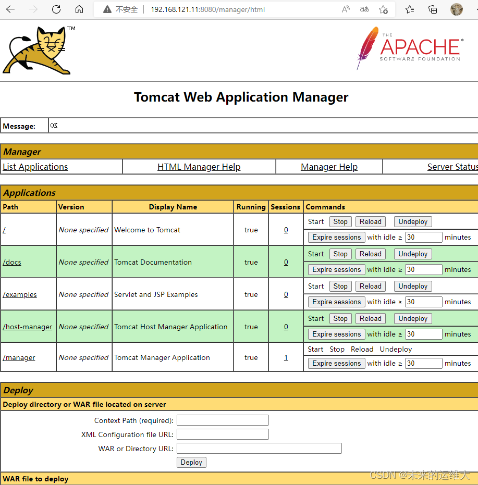This screenshot has height=485, width=478.
Task: Reload the /docs application
Action: click(x=370, y=254)
